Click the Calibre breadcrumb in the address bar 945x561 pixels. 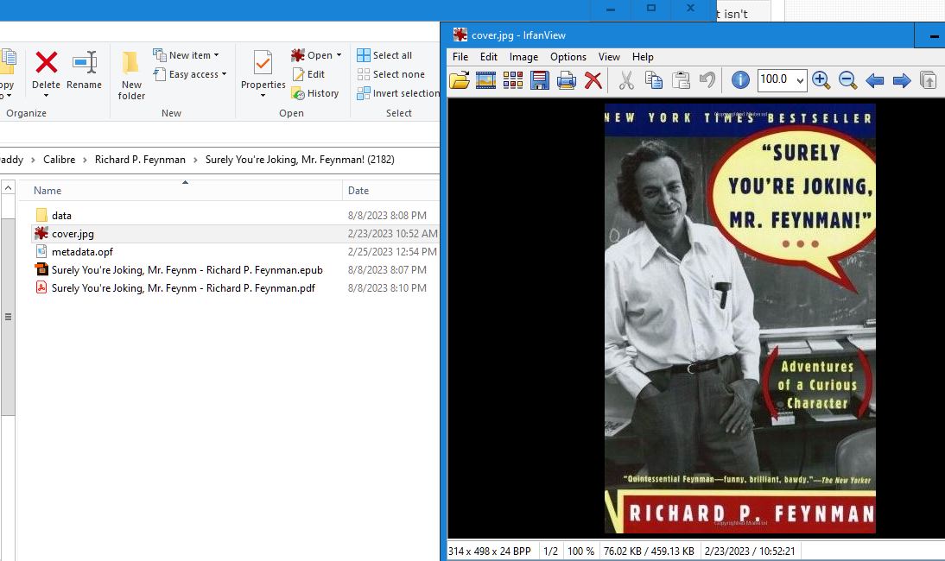coord(59,160)
